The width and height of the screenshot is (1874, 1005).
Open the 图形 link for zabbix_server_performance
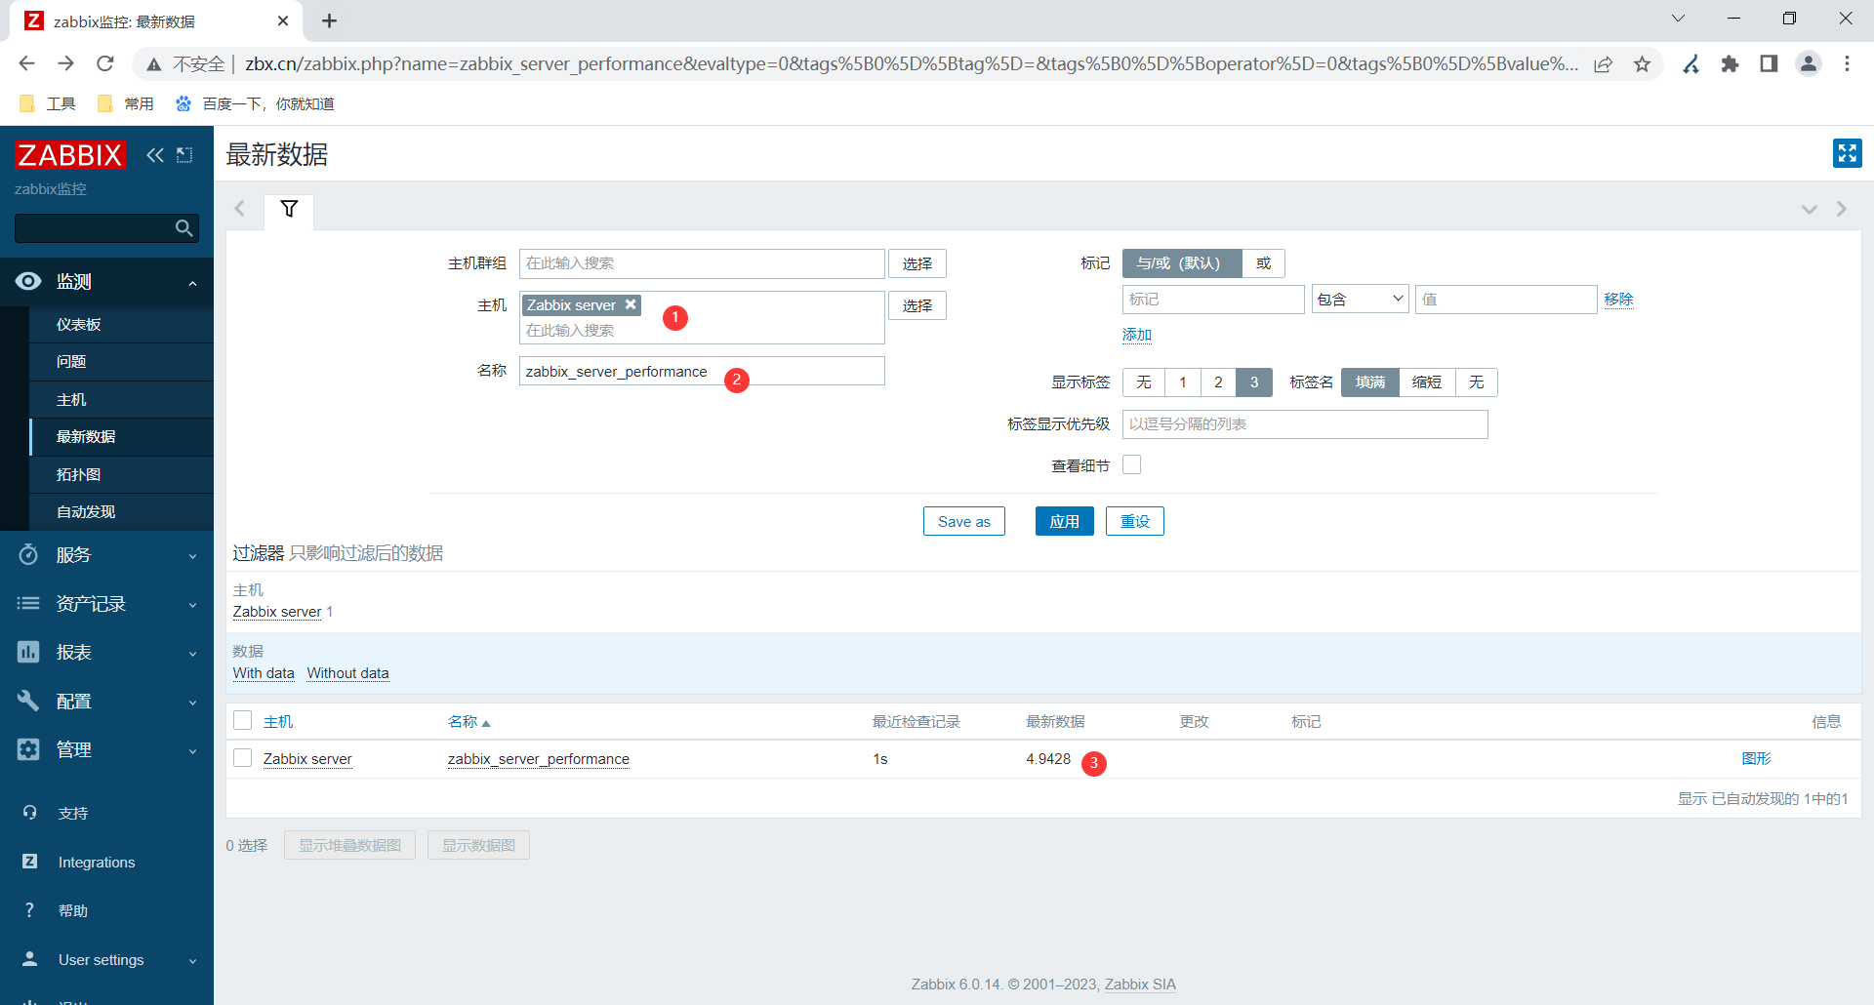point(1756,758)
